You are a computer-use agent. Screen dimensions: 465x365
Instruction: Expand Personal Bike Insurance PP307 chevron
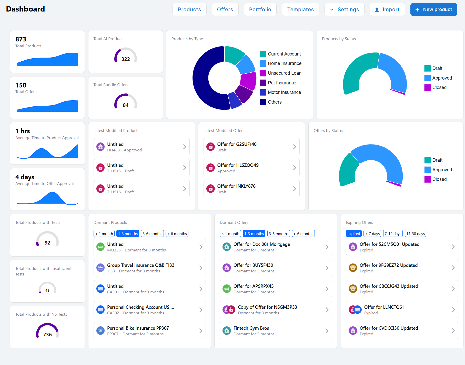(x=201, y=330)
